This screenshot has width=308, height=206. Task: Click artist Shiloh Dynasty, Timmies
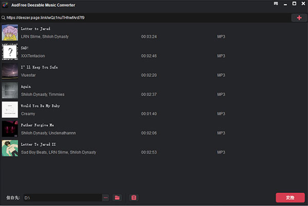[x=43, y=95]
